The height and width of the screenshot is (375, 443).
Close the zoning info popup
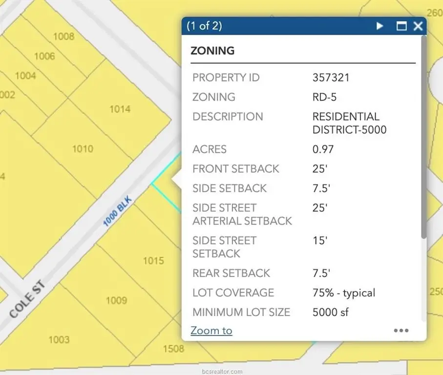click(418, 26)
